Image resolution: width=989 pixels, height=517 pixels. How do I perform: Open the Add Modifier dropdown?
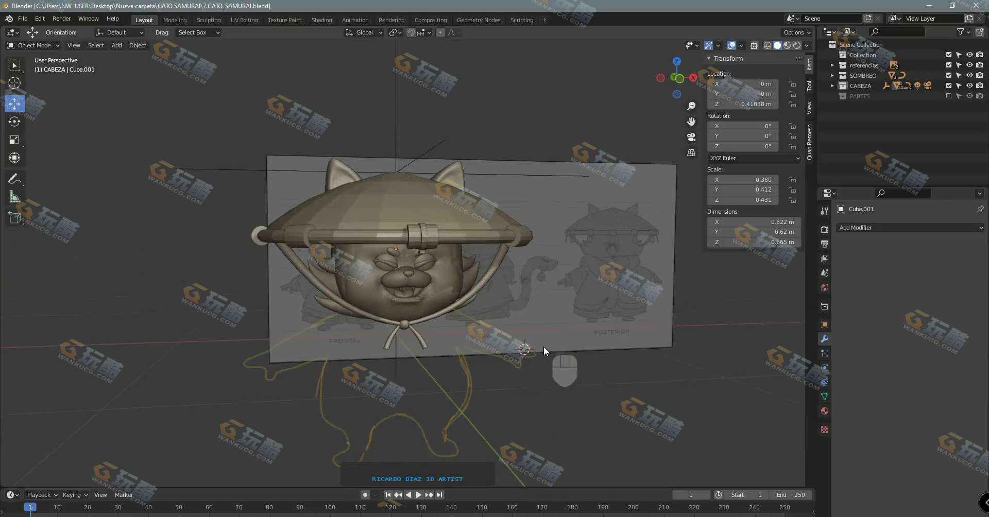click(x=910, y=228)
